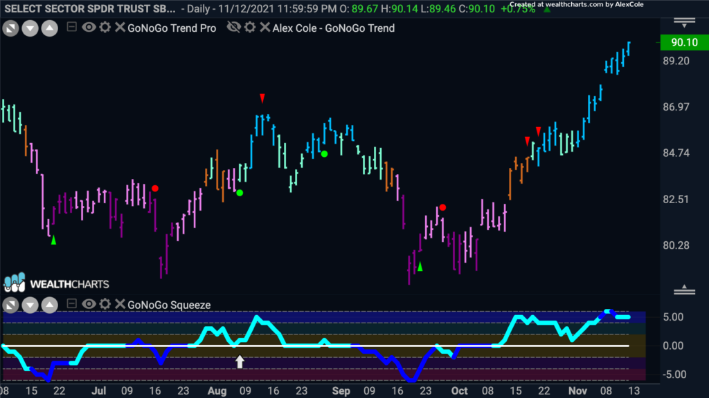Click the 89.20 price axis label
The height and width of the screenshot is (398, 709).
click(676, 61)
